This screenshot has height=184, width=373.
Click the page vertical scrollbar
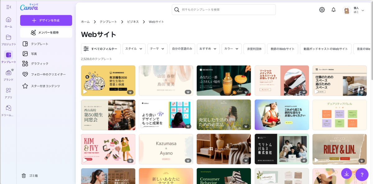coord(371,40)
